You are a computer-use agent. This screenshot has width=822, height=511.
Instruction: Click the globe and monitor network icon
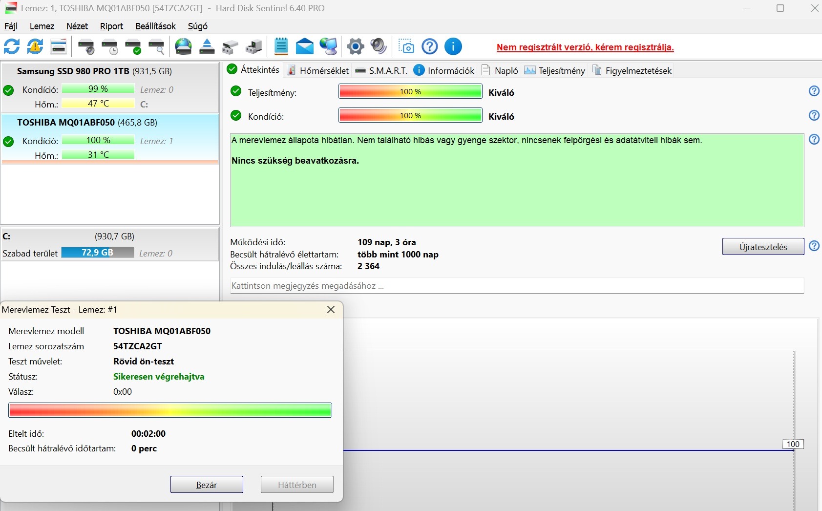pyautogui.click(x=329, y=47)
